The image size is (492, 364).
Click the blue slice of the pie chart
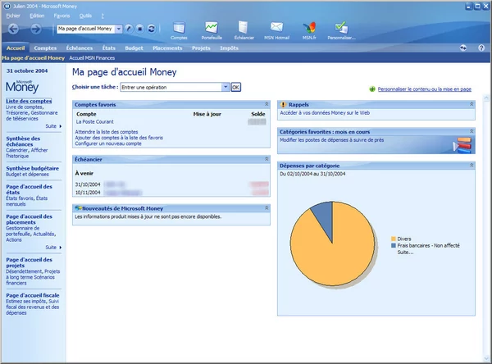pos(325,216)
